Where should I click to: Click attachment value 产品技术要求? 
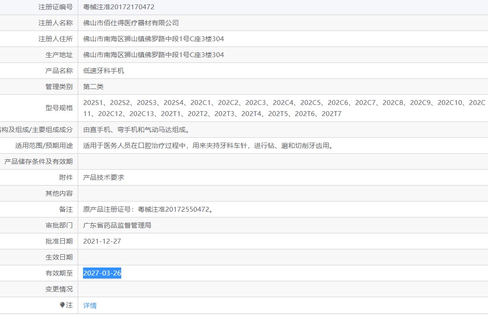103,177
